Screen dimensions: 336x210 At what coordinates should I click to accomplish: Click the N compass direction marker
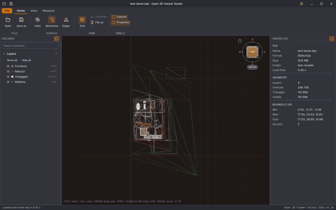point(252,39)
